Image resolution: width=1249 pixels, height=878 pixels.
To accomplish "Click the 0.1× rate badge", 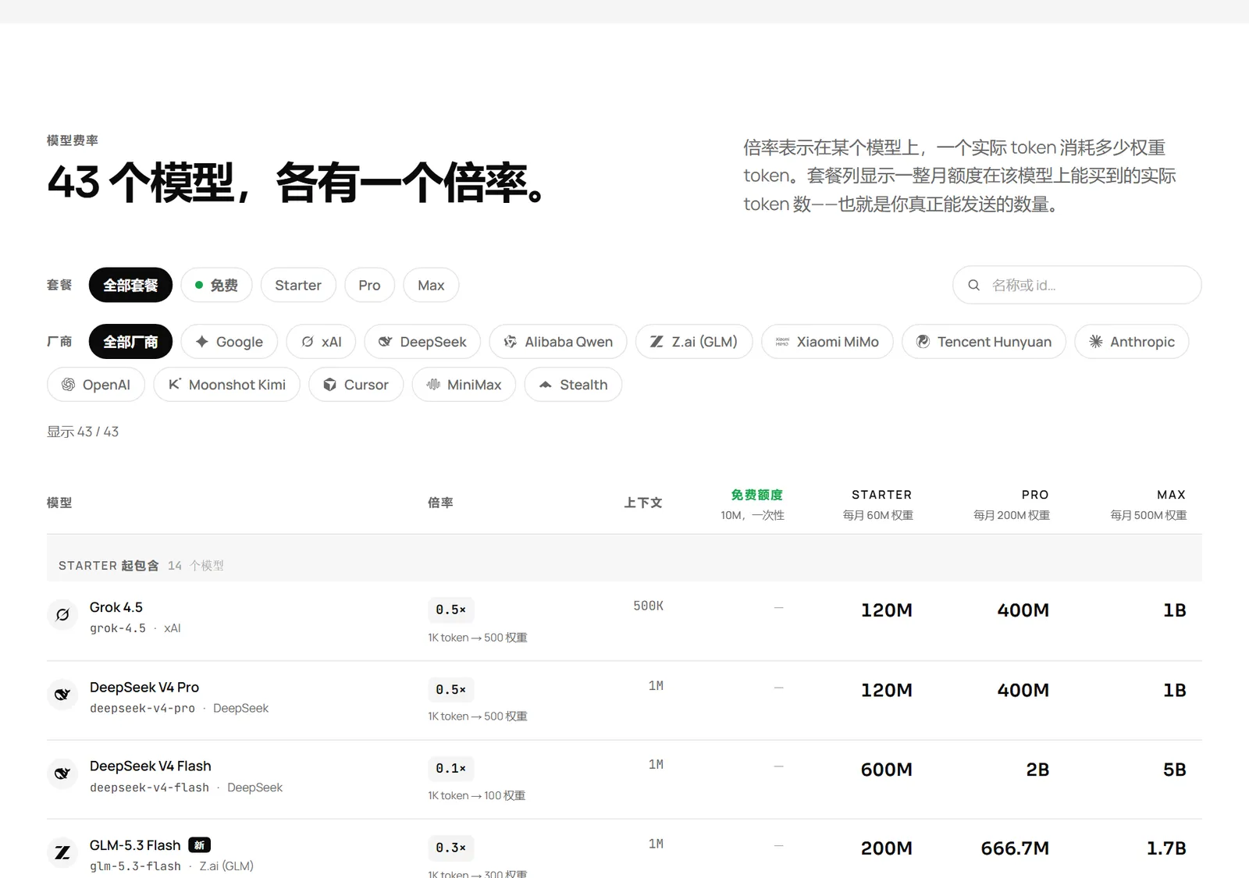I will (x=451, y=769).
